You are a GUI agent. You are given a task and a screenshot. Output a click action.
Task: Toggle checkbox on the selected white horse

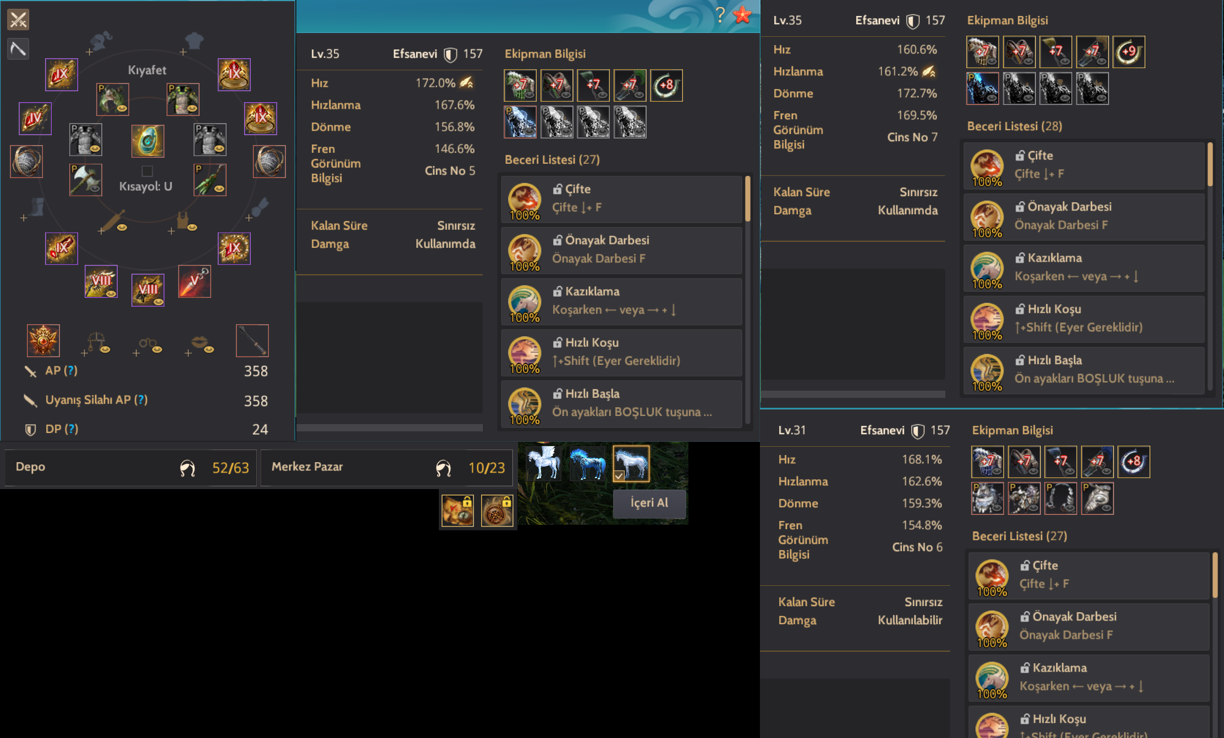click(619, 476)
